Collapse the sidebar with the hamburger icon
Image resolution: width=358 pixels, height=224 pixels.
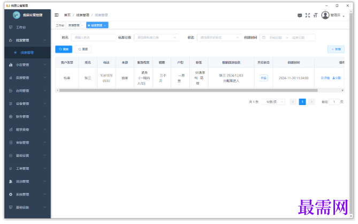click(x=56, y=15)
